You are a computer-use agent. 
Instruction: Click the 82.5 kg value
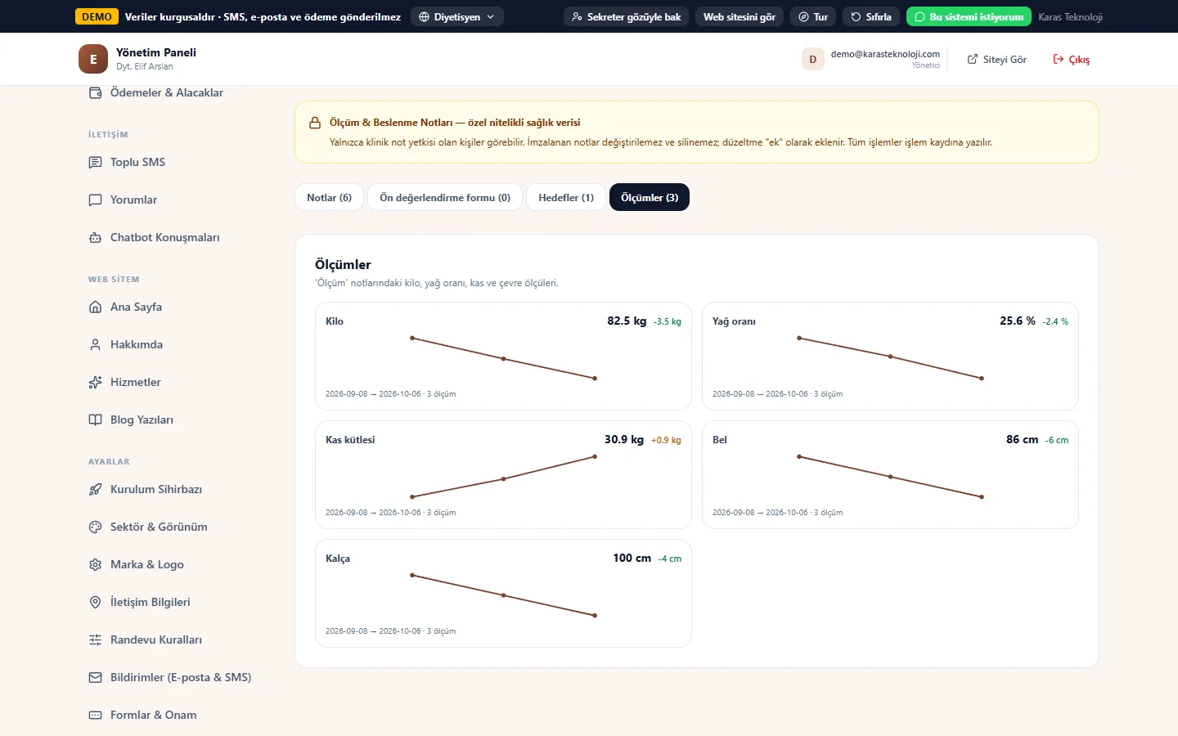627,321
